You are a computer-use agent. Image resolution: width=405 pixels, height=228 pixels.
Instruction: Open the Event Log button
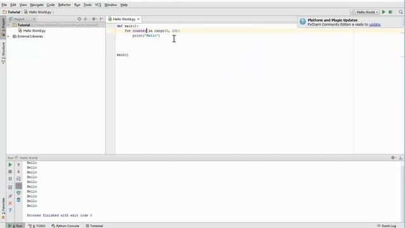[x=387, y=225]
